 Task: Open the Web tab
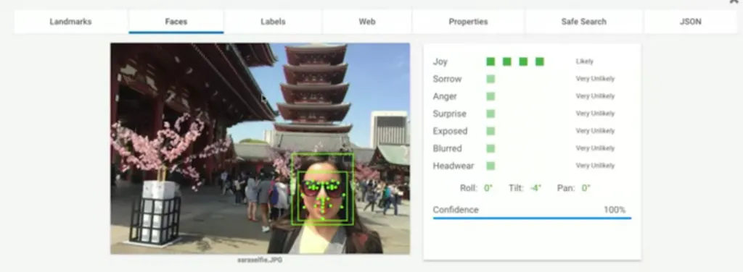pyautogui.click(x=367, y=22)
